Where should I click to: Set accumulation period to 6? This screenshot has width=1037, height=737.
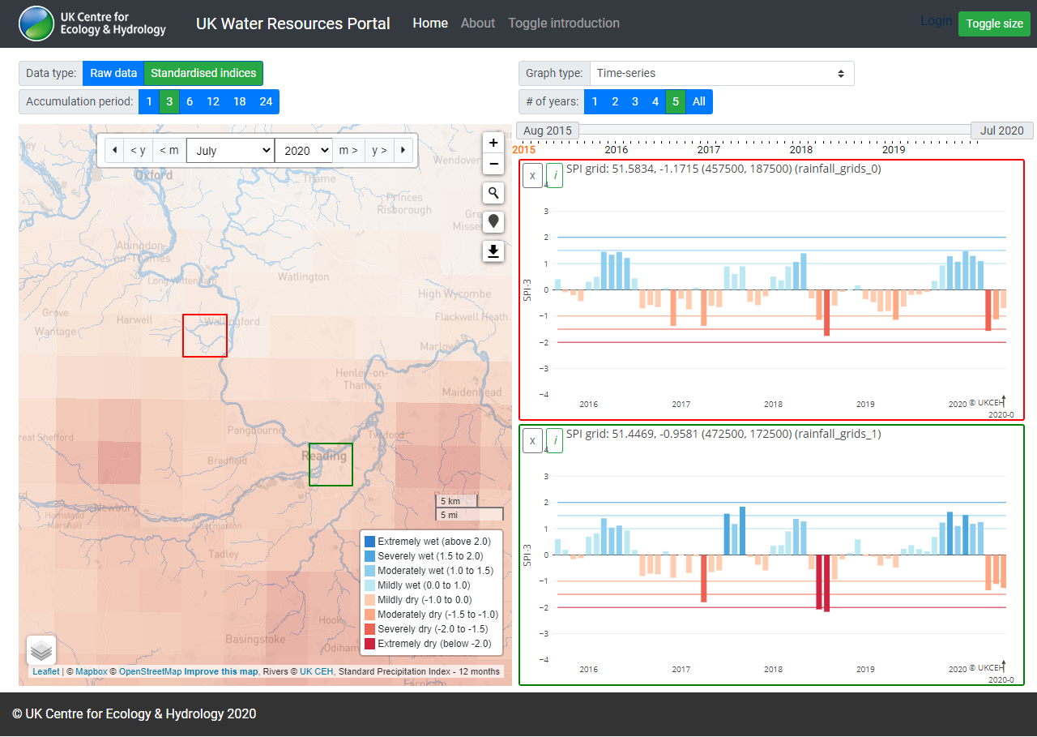point(190,101)
